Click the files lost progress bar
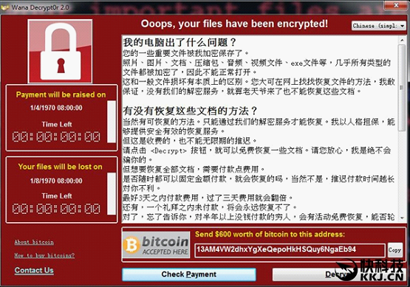This screenshot has width=410, height=287. tap(112, 193)
